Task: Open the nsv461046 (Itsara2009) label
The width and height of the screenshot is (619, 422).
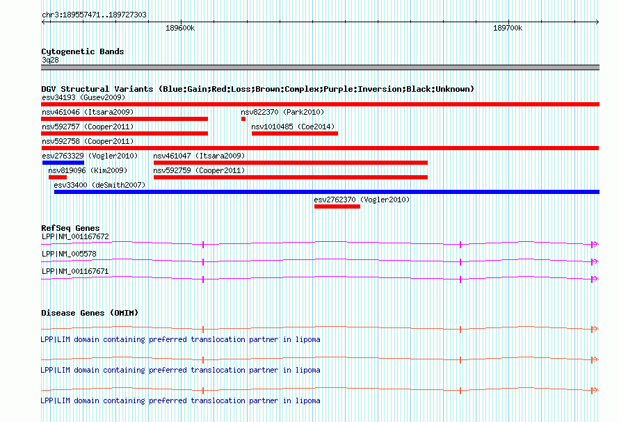Action: (88, 112)
